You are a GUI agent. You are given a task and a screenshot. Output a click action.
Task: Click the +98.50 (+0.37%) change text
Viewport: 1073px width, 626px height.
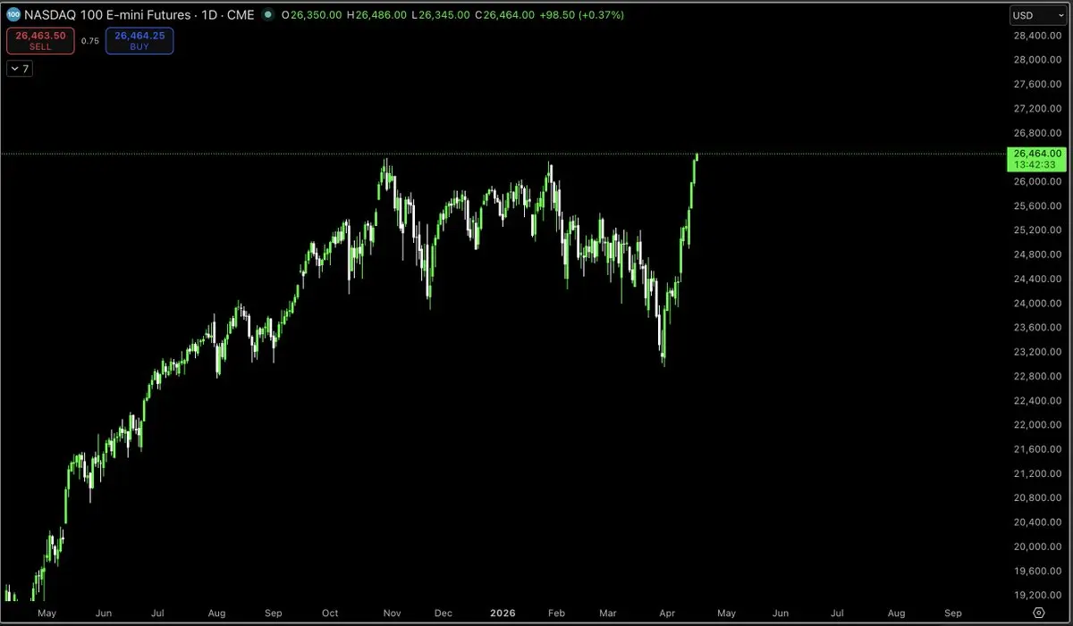point(583,15)
